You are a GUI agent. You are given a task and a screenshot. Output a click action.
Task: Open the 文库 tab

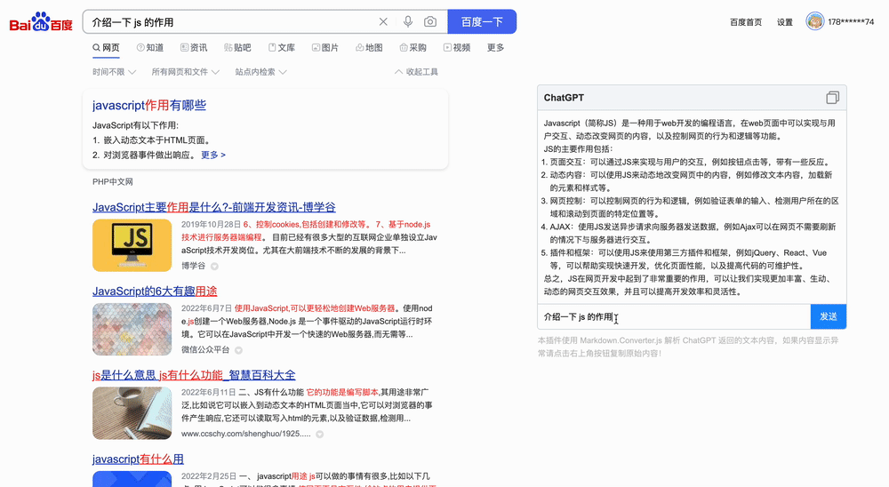[282, 48]
